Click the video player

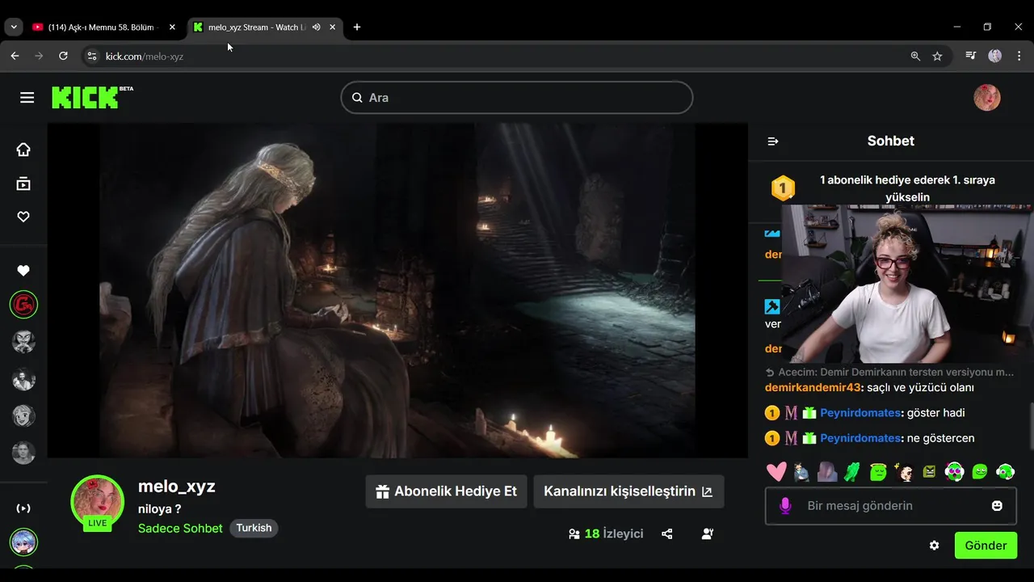[397, 290]
